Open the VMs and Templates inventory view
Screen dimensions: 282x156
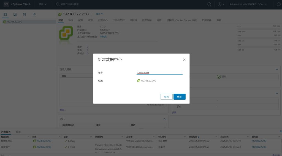click(15, 15)
